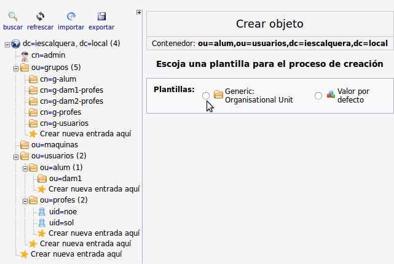Click the star icon under uid=sol

(42, 233)
